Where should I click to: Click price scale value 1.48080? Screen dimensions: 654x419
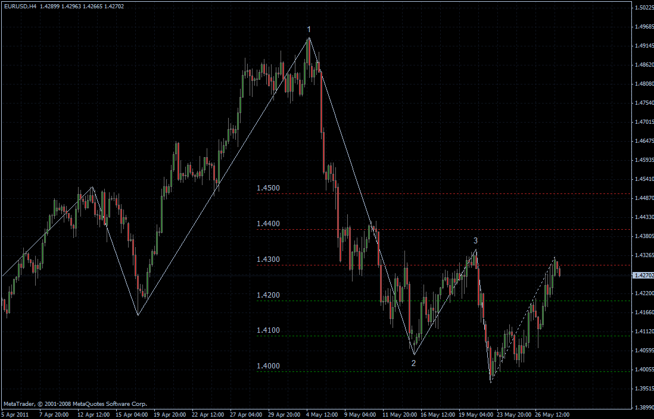coord(644,84)
